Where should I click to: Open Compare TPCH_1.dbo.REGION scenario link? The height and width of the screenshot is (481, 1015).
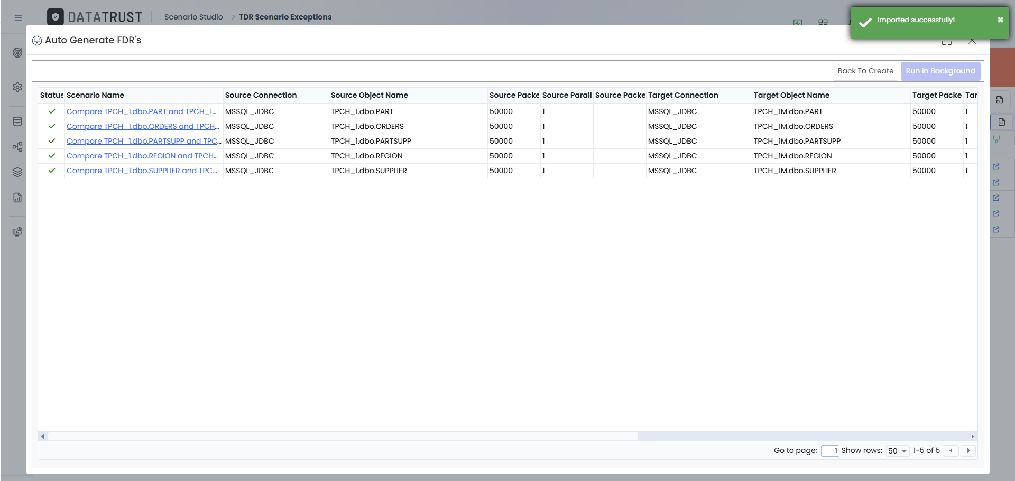coord(142,156)
